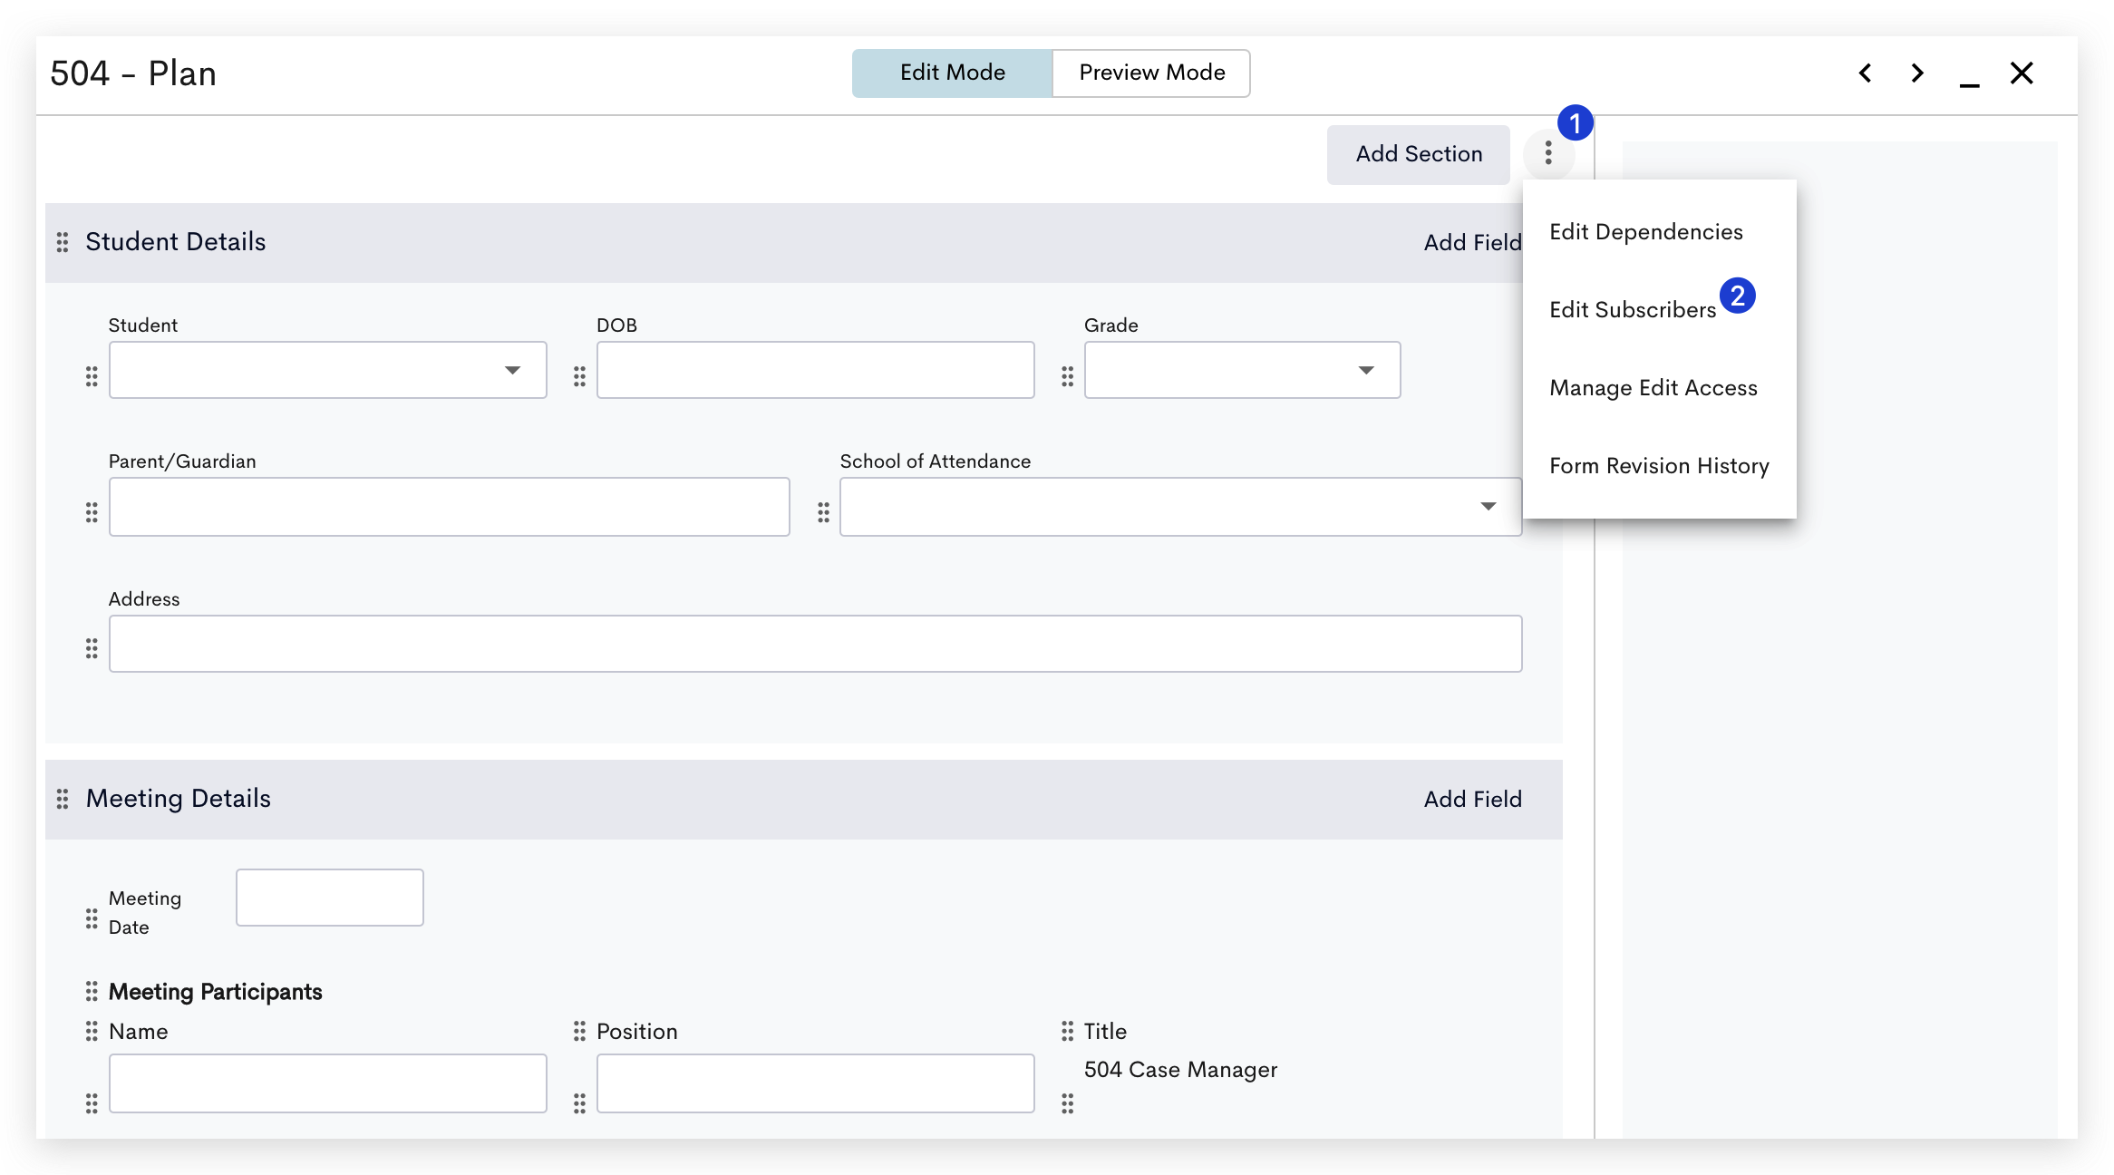2114x1175 pixels.
Task: Go to previous form with left chevron
Action: [1865, 73]
